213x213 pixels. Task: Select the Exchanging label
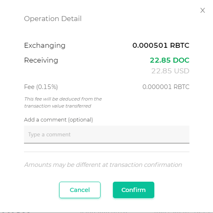45,46
